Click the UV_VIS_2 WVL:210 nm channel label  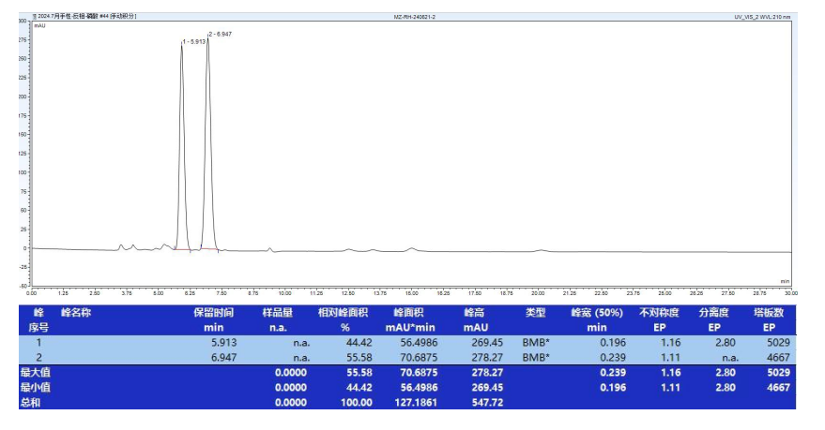point(761,17)
